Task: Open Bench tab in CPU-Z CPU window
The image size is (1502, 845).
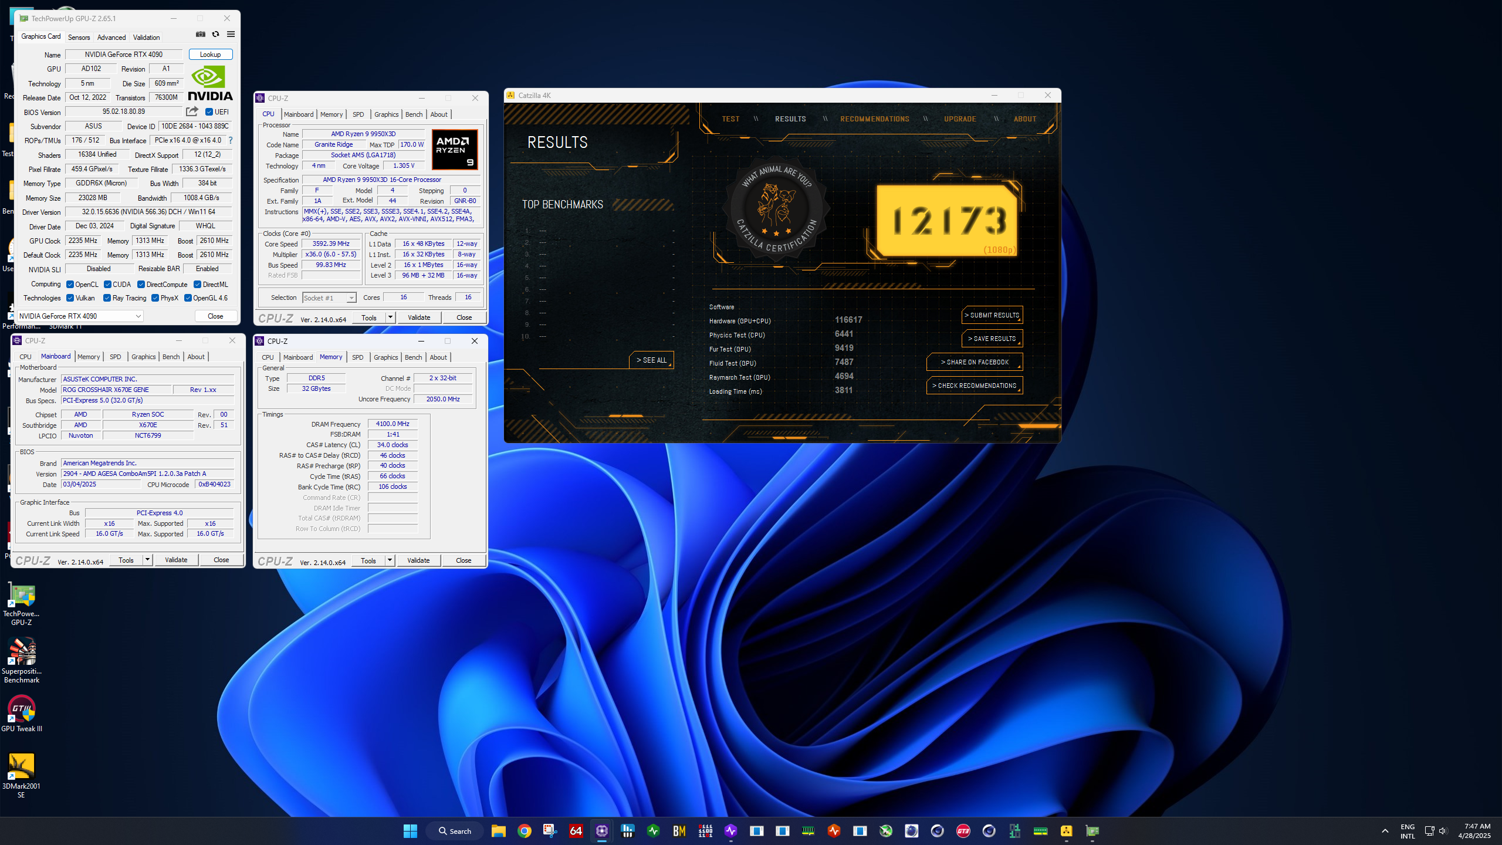Action: pos(414,114)
